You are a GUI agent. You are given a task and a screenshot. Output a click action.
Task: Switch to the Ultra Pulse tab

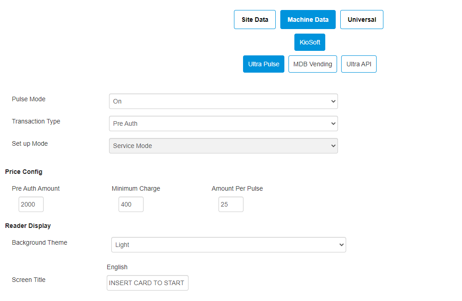[x=263, y=64]
